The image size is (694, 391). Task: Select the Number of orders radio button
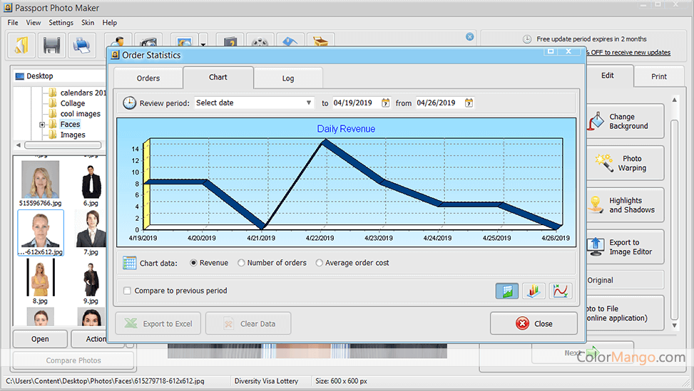(242, 263)
